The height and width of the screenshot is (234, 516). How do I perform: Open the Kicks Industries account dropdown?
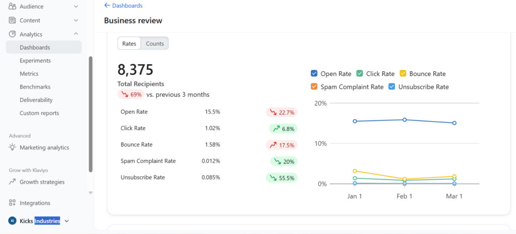click(x=67, y=221)
